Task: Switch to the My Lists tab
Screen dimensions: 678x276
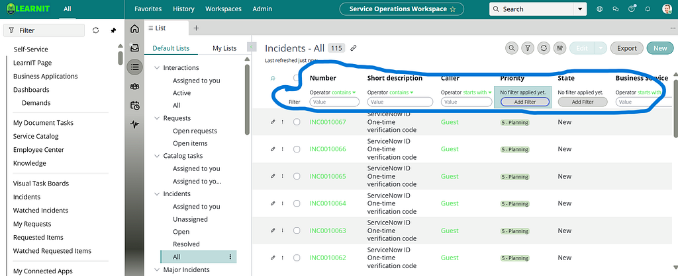Action: point(224,48)
